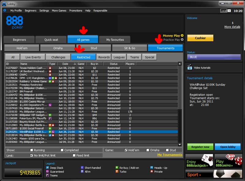Uncheck the No limit/Pot limit checkbox

[32, 155]
